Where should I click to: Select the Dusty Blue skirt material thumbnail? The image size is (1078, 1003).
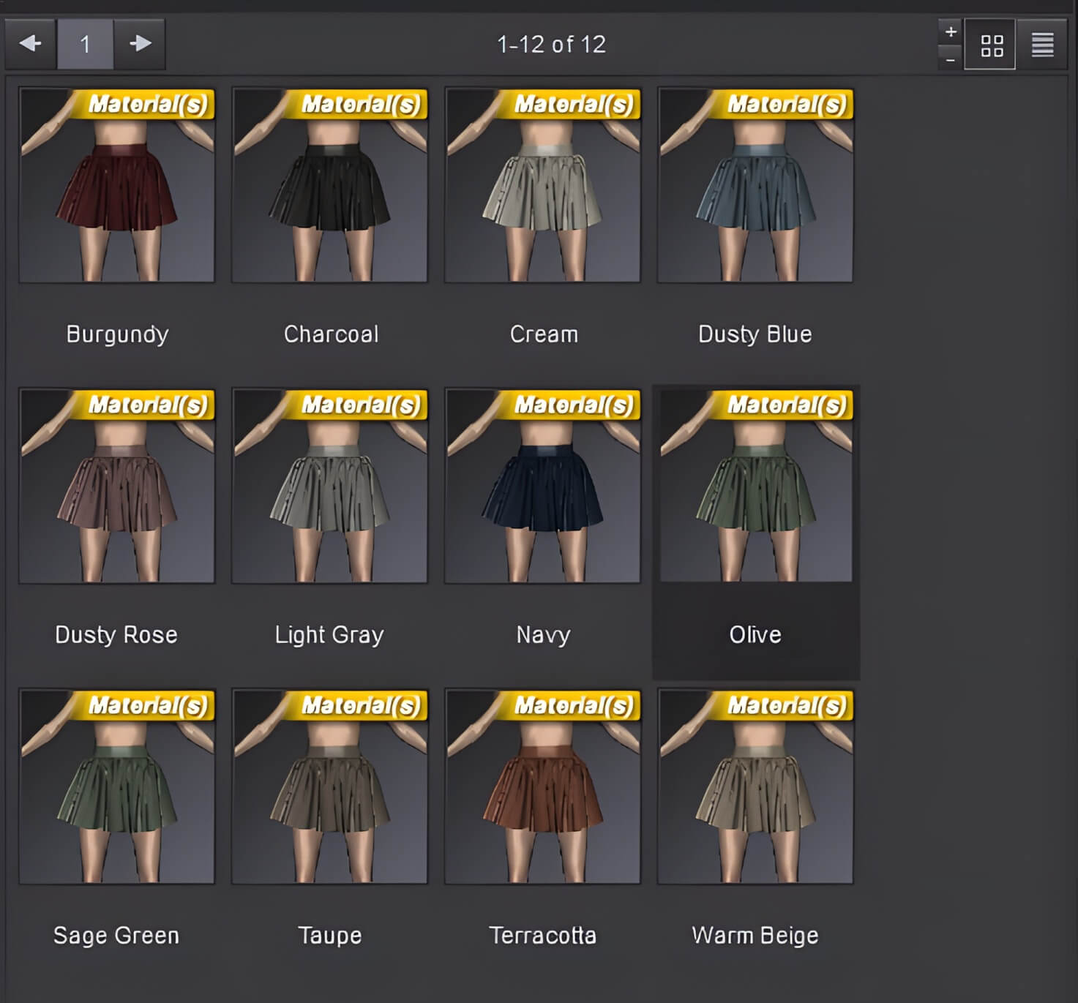(756, 185)
